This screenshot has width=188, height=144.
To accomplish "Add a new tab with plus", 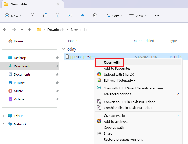I will tap(70, 4).
